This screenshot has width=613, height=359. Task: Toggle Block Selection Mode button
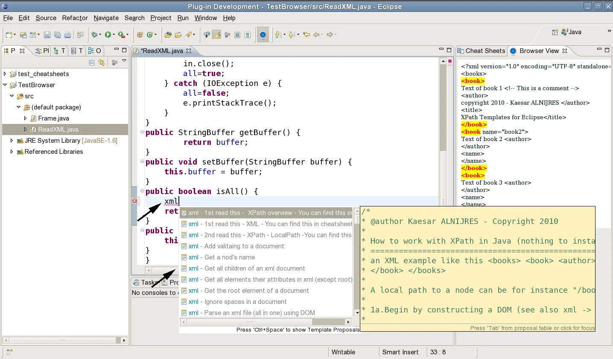coord(237,35)
